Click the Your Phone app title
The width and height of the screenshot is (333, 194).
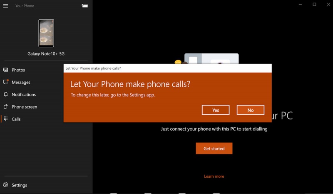[25, 6]
